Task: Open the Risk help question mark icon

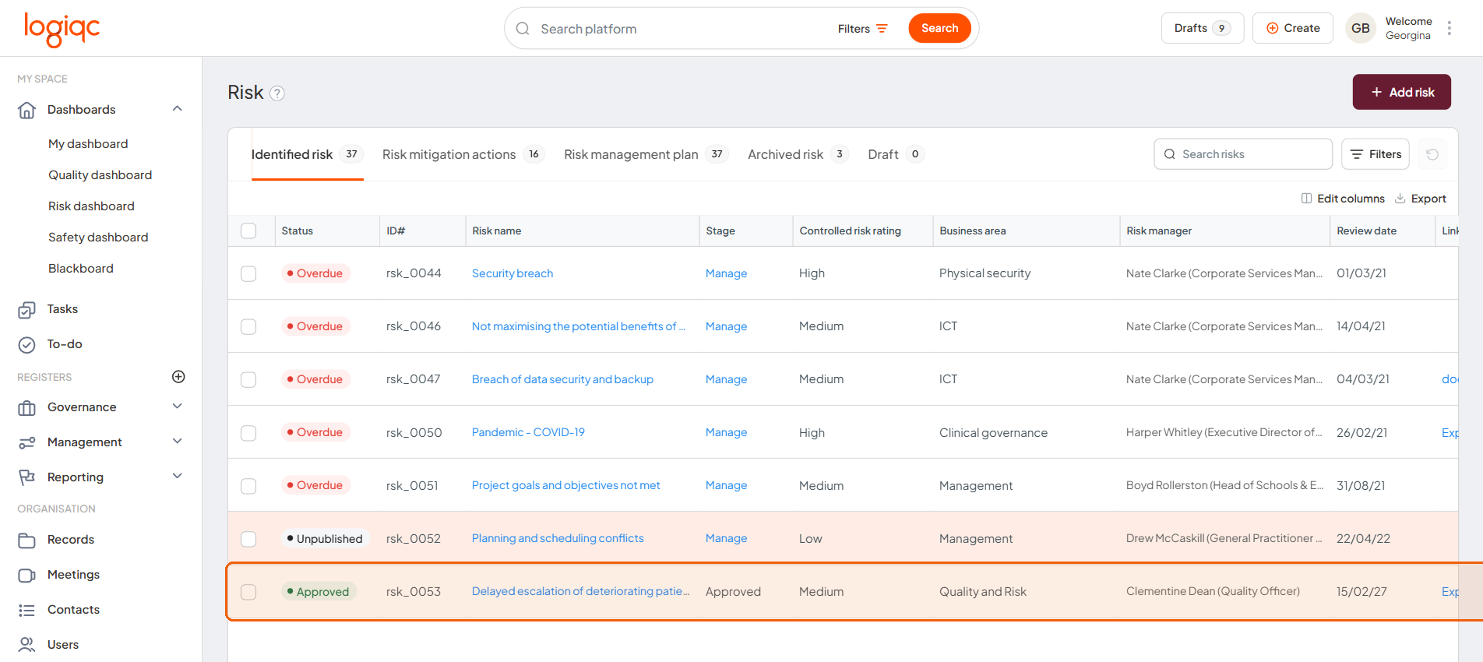Action: 277,93
